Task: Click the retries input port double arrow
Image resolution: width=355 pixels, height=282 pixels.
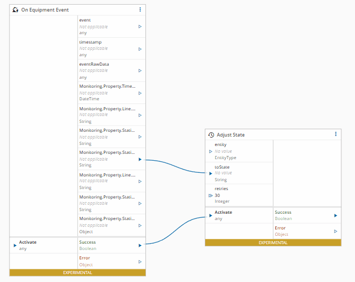Action: pyautogui.click(x=211, y=195)
